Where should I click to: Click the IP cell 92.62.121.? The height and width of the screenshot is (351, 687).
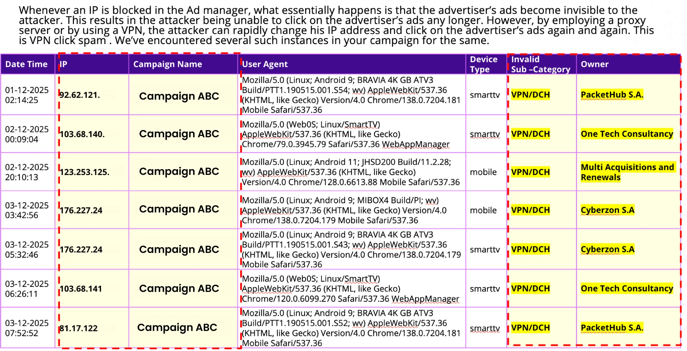click(79, 95)
